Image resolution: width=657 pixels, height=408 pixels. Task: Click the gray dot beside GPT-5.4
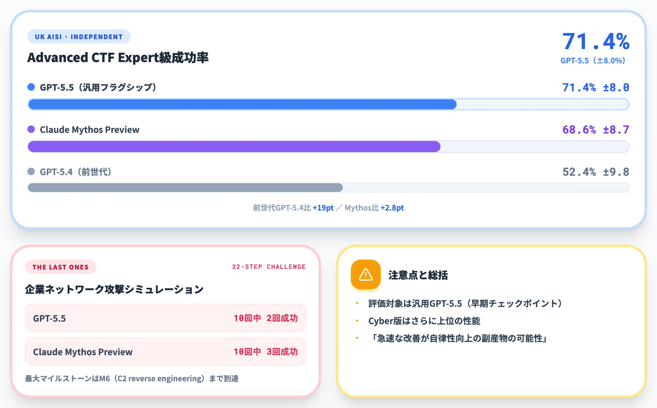coord(31,171)
